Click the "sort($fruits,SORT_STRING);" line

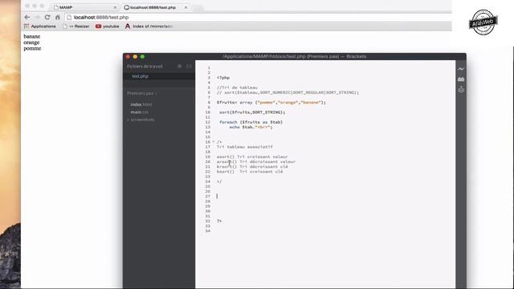(x=252, y=112)
